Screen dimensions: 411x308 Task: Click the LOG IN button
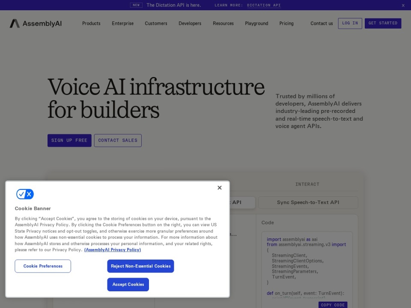[x=350, y=23]
